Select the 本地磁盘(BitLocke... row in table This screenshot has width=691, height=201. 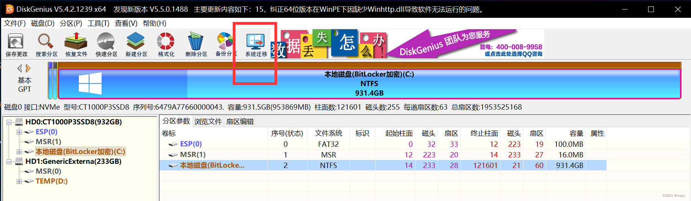383,165
